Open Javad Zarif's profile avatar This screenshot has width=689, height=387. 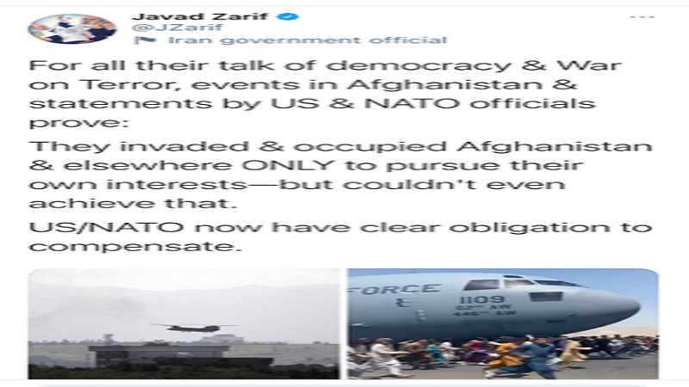pyautogui.click(x=72, y=28)
